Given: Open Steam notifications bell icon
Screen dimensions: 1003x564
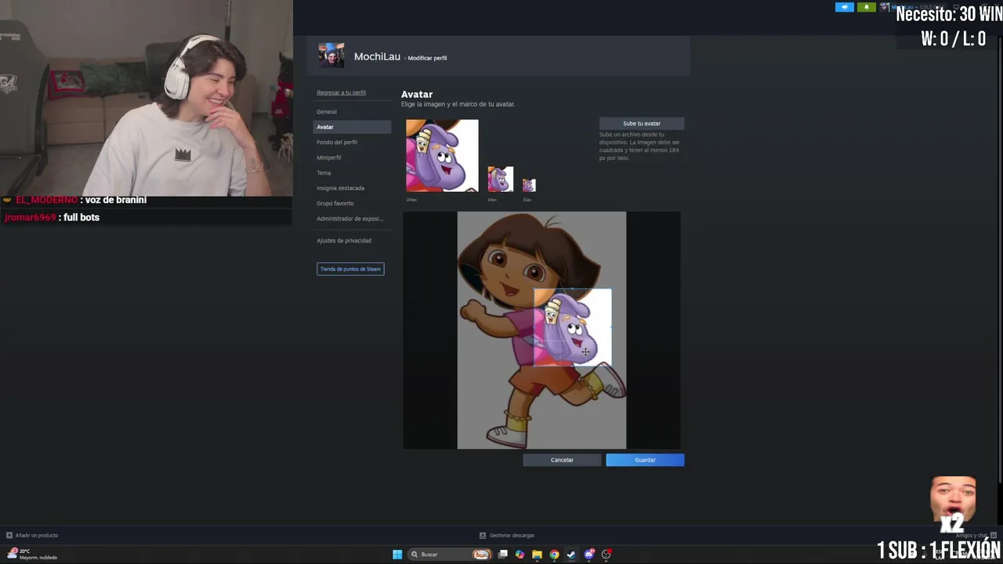Looking at the screenshot, I should click(866, 7).
